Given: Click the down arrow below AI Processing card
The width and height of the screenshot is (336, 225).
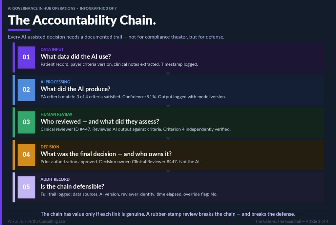Looking at the screenshot, I should pyautogui.click(x=168, y=106).
